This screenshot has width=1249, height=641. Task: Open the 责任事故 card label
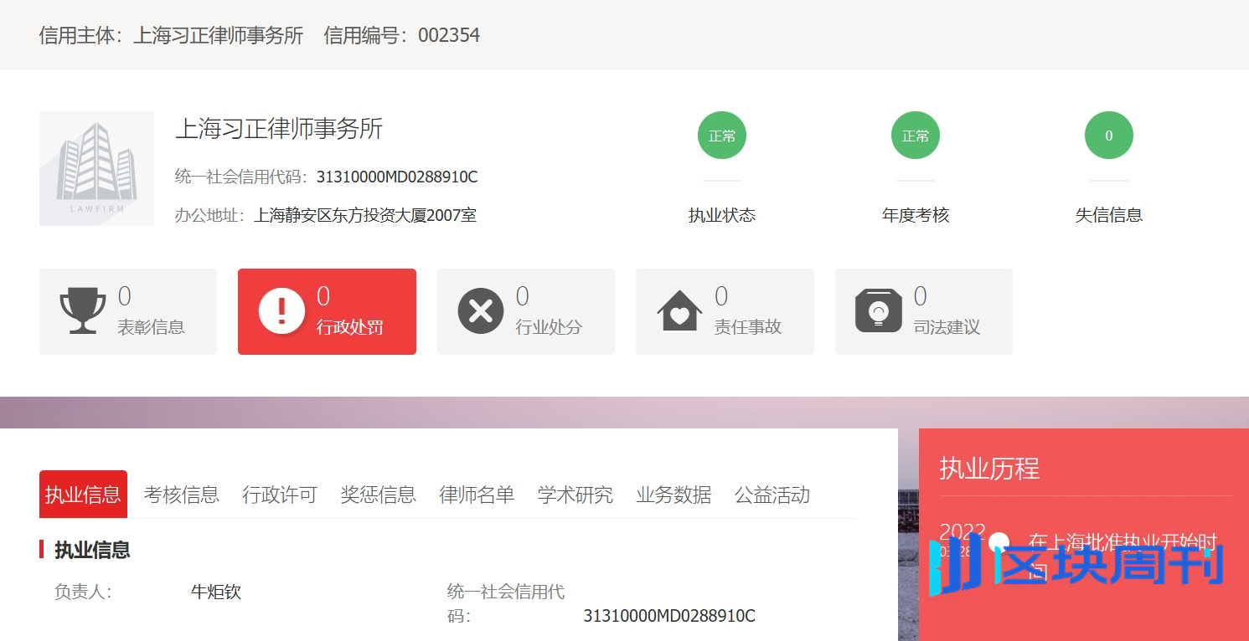click(x=748, y=327)
